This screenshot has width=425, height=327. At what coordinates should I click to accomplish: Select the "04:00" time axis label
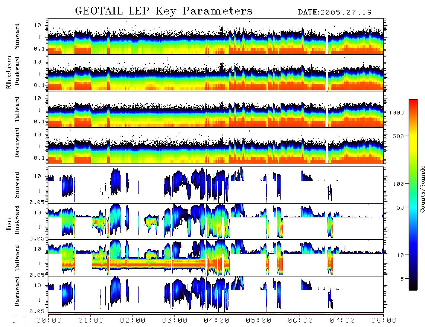(217, 321)
